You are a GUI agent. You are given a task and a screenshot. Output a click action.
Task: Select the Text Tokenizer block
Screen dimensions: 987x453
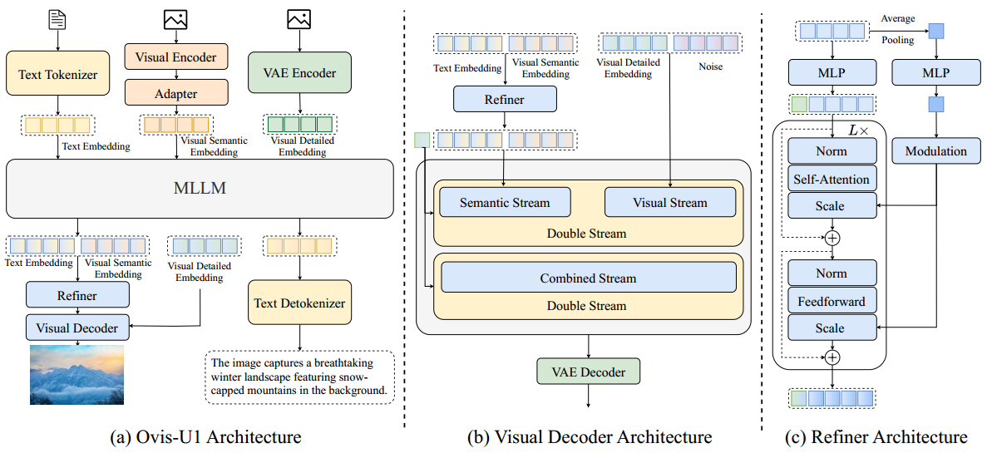pos(58,74)
